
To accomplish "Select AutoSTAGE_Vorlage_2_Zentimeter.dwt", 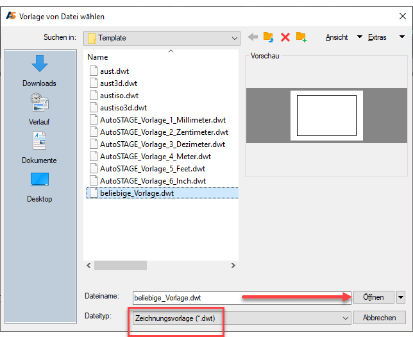I will (164, 132).
